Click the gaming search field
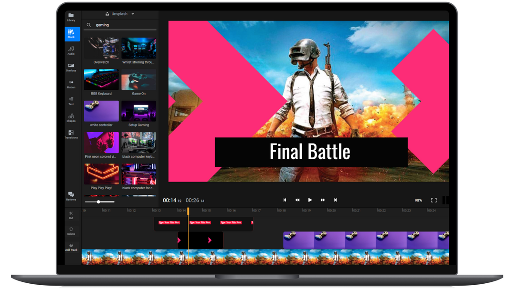 (x=120, y=25)
